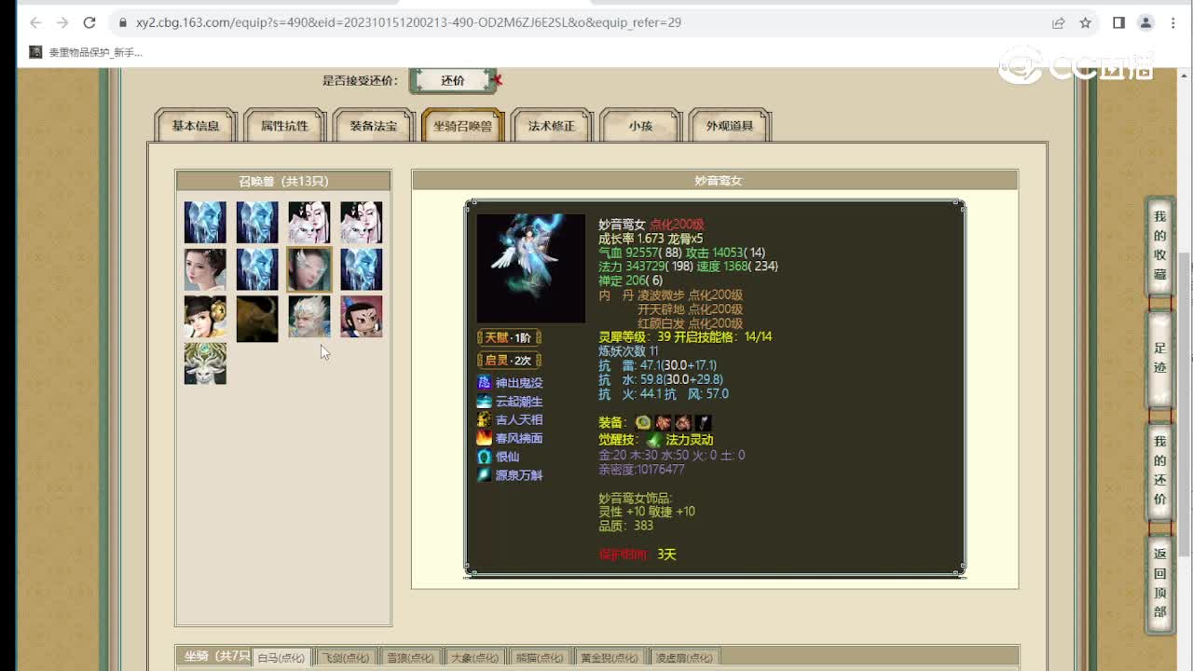Screen dimensions: 1193x671
Task: Select the dark brown ox pet thumbnail
Action: (257, 319)
